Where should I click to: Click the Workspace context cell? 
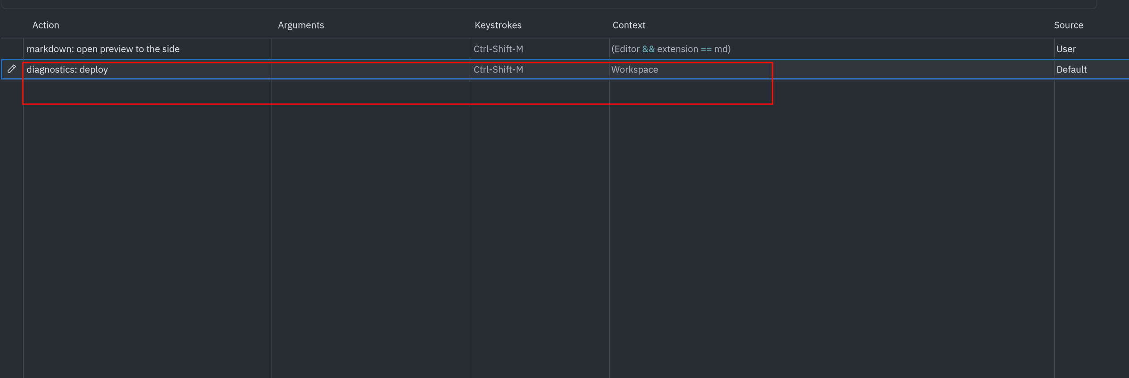point(634,70)
